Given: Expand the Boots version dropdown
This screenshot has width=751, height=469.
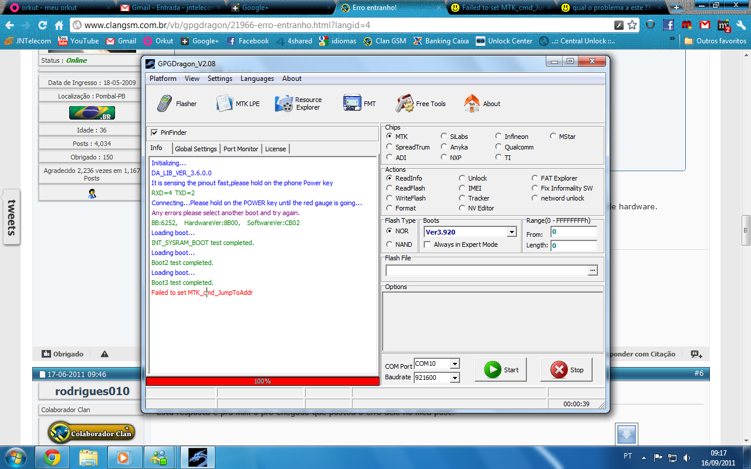Looking at the screenshot, I should point(512,232).
